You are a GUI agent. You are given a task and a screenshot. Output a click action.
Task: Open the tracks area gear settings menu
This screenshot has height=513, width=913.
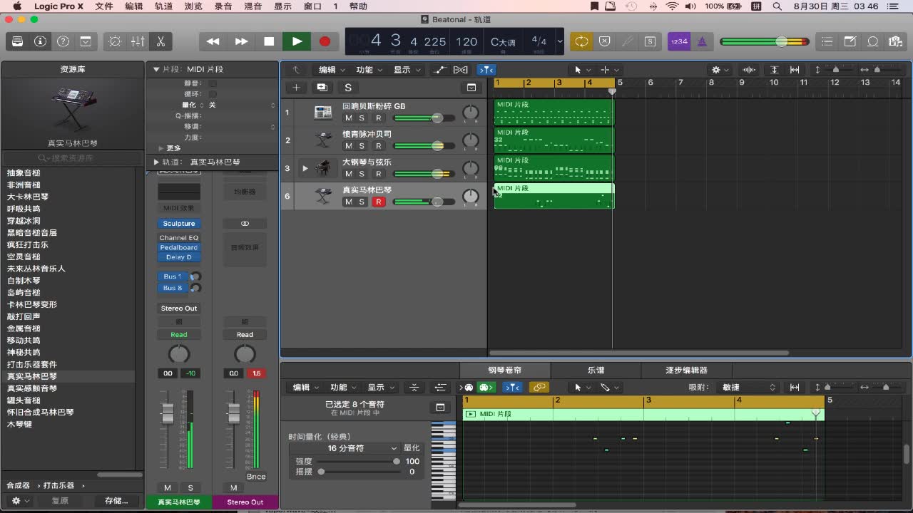click(720, 70)
